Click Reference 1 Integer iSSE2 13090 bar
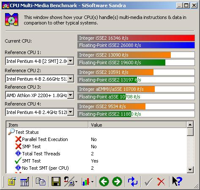This screenshot has height=190, width=200. (136, 55)
